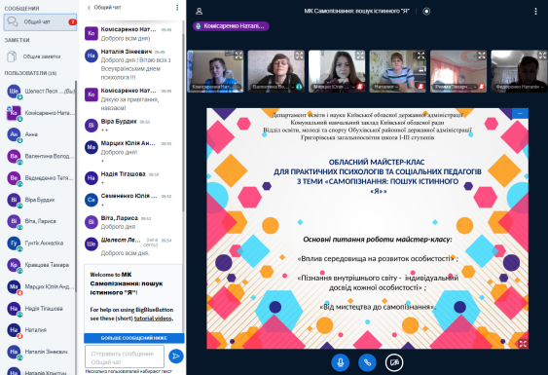Image resolution: width=548 pixels, height=375 pixels.
Task: Select user Ведмеденко Тетя in the users list
Action: tap(40, 178)
